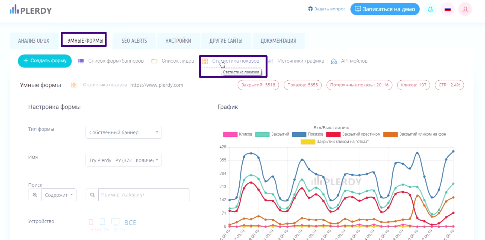
Task: Click Вкл/Выкл линию chart label
Action: tap(331, 128)
